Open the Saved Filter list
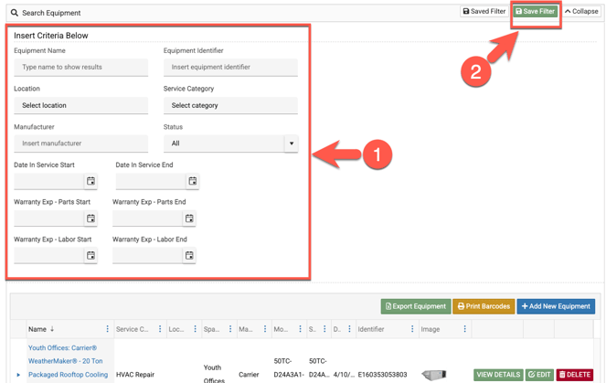This screenshot has height=383, width=606. (484, 12)
